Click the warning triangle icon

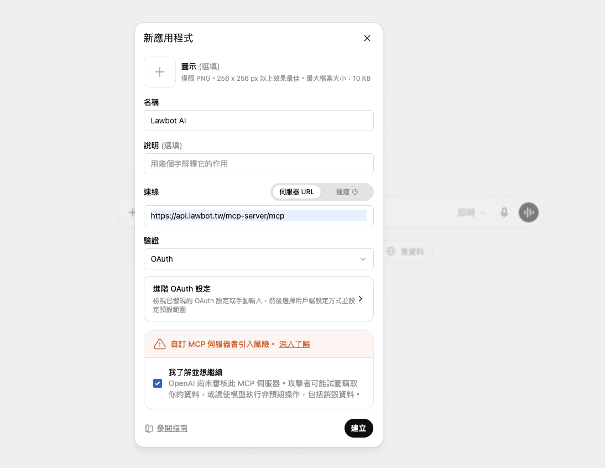160,344
